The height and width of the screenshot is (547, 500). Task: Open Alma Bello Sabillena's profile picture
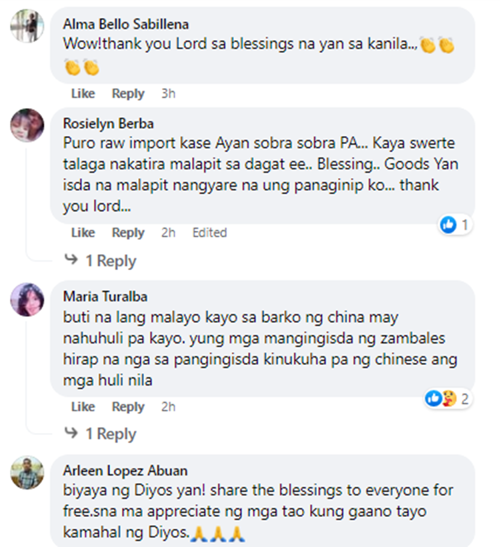click(x=27, y=26)
